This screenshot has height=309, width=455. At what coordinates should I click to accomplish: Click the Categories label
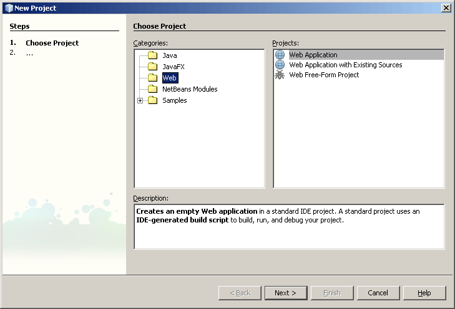tap(150, 43)
